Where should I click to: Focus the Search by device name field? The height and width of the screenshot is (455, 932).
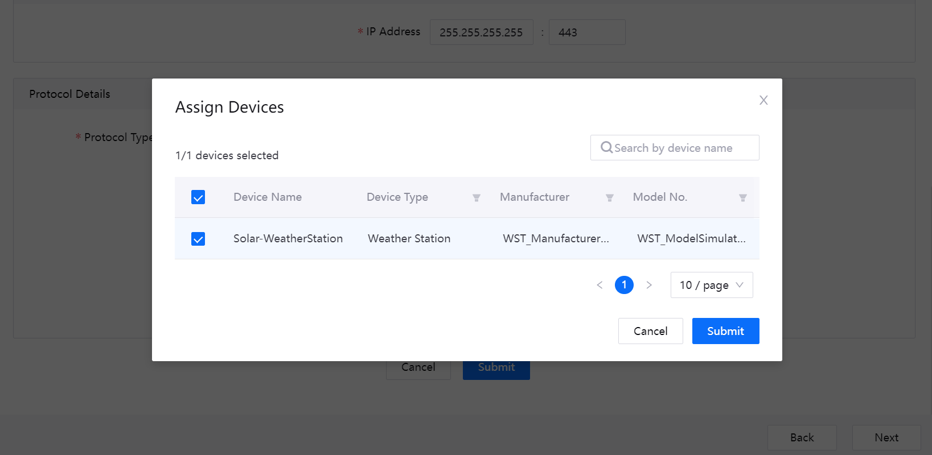coord(675,148)
